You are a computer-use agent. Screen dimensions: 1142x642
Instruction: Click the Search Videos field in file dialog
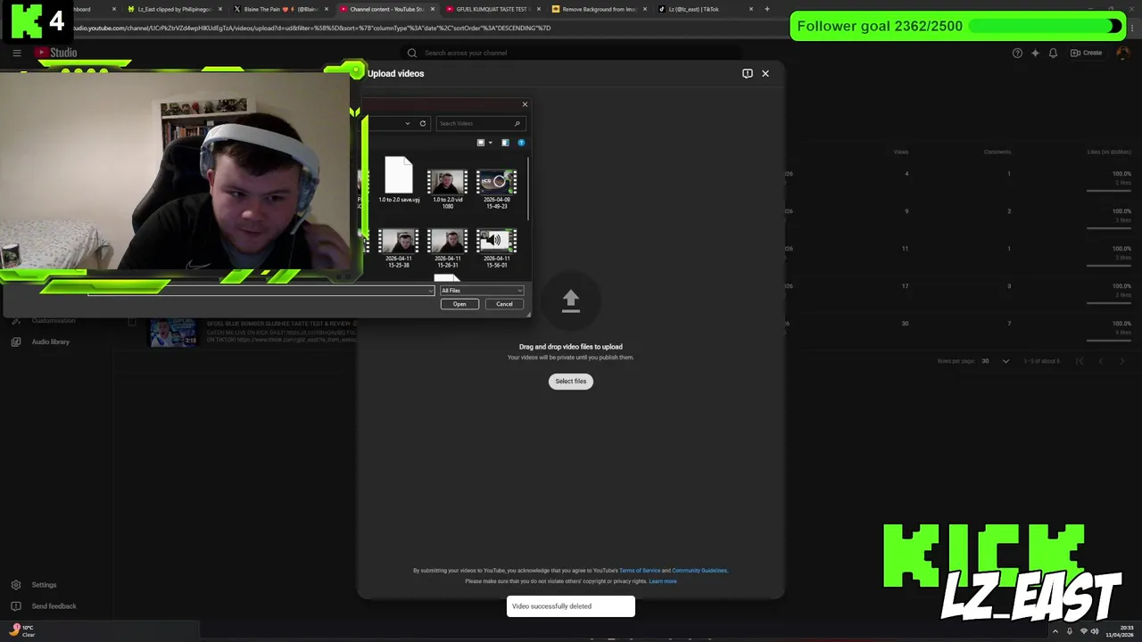pos(480,124)
